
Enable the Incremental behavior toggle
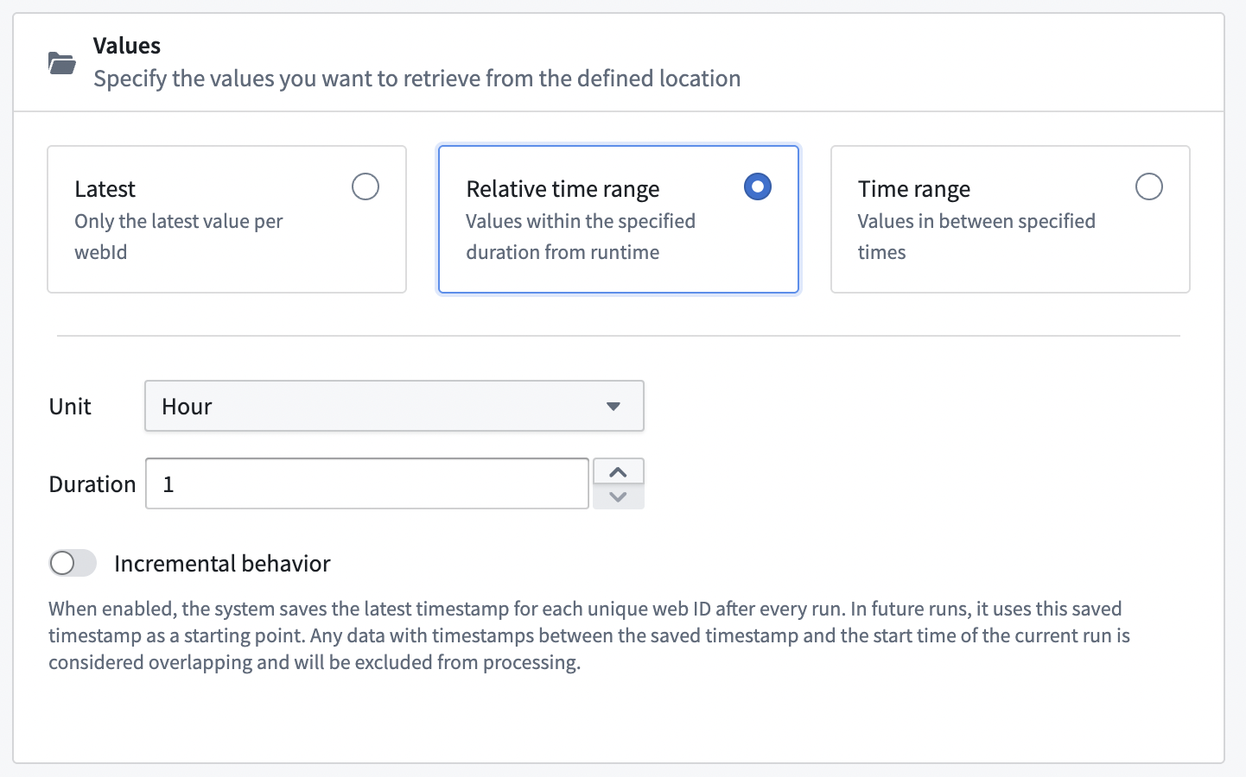pos(73,563)
